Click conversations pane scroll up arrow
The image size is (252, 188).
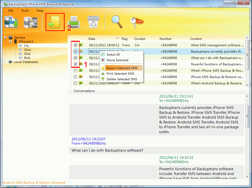[247, 96]
